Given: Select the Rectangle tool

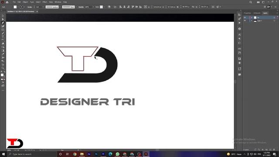Looking at the screenshot, I should pyautogui.click(x=3, y=30).
